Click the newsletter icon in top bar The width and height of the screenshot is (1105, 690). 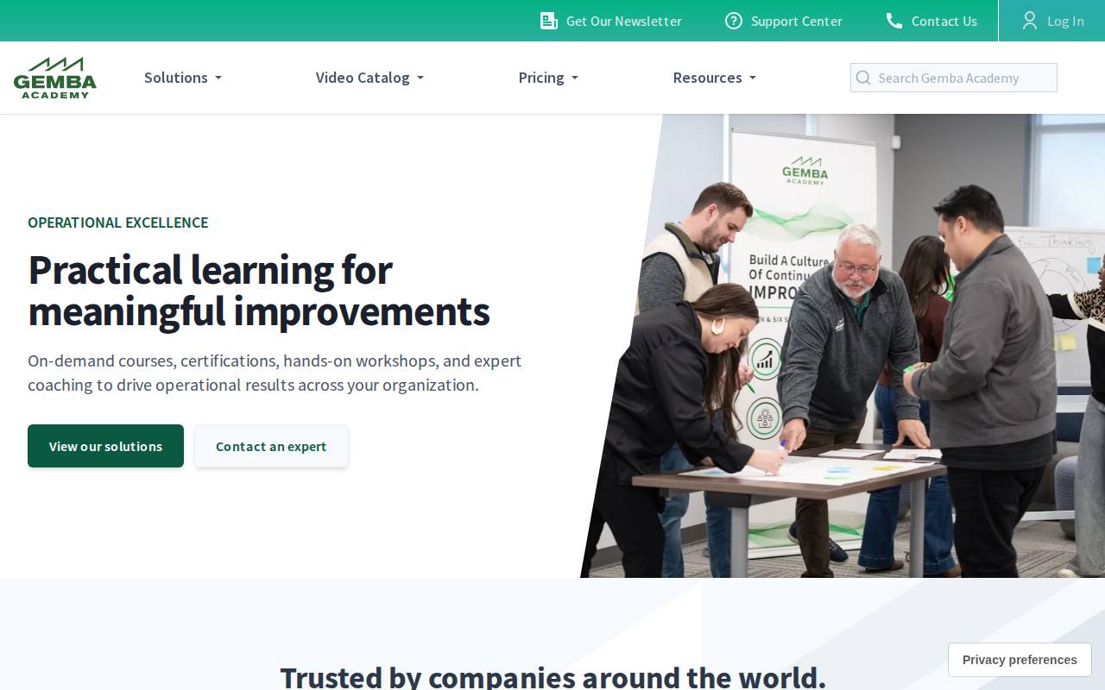549,21
